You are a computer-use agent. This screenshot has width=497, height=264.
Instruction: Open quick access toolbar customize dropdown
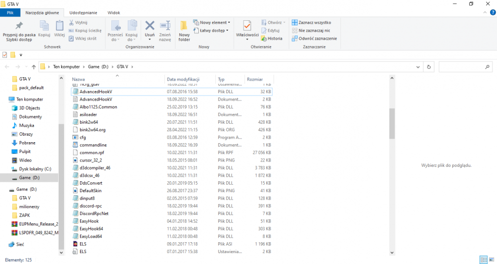point(21,55)
